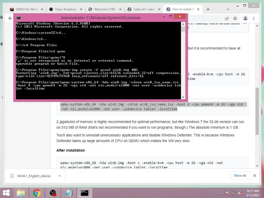Go back to previous page in Chrome

point(10,18)
